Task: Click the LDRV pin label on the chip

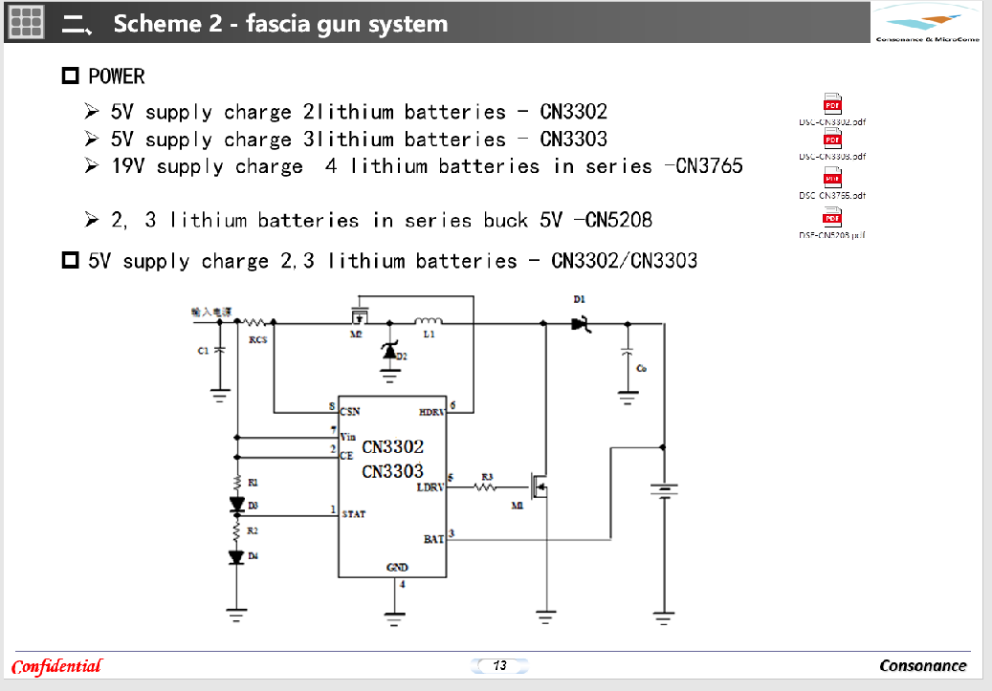Action: click(x=430, y=487)
